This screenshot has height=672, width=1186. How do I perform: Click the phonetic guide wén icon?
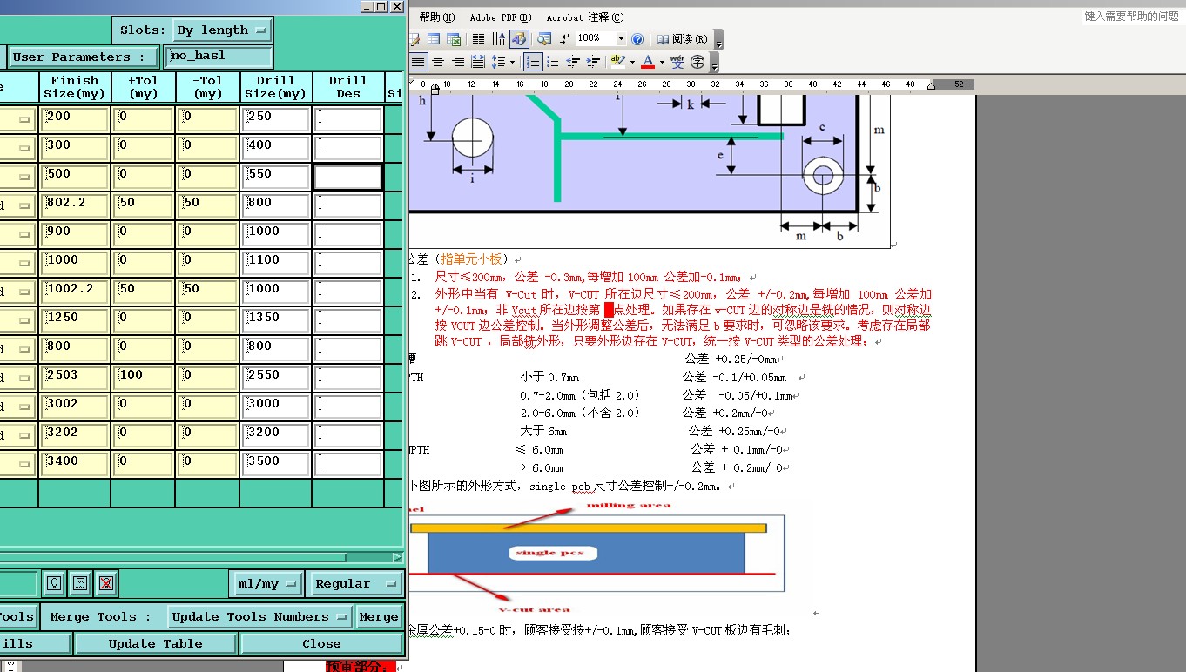coord(677,62)
